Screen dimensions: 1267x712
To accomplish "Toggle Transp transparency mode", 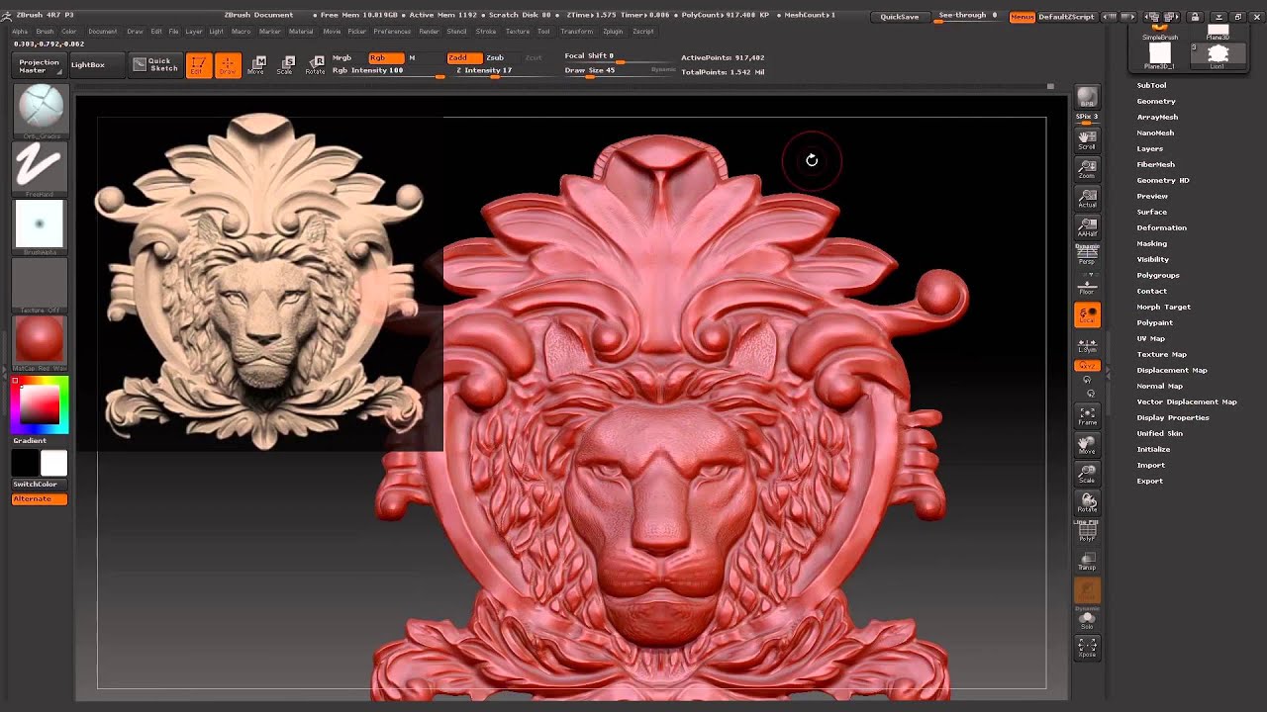I will point(1087,562).
